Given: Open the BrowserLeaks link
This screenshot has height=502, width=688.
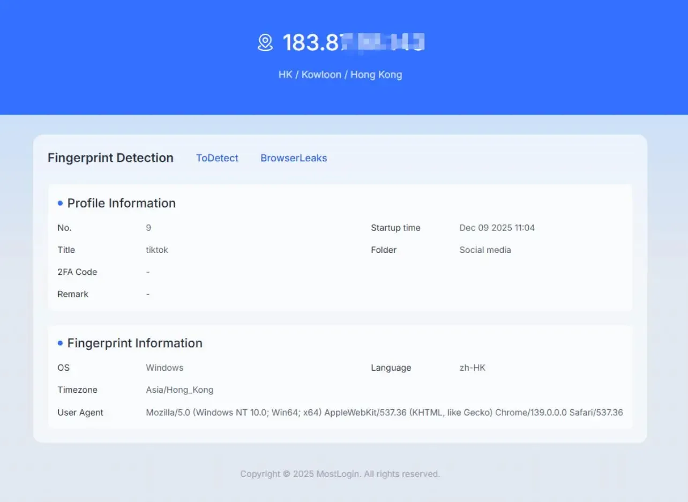Looking at the screenshot, I should coord(294,158).
